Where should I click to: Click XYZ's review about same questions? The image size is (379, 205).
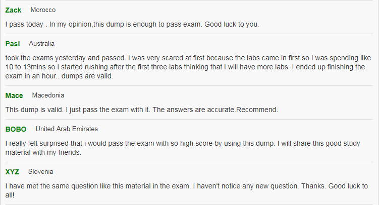click(x=187, y=190)
